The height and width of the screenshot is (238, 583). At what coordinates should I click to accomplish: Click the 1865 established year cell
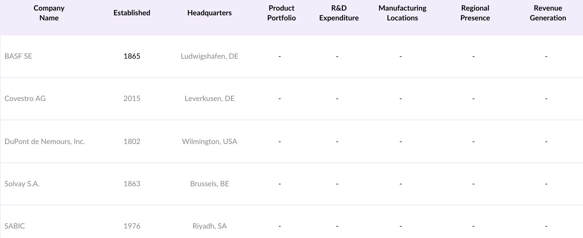click(132, 56)
